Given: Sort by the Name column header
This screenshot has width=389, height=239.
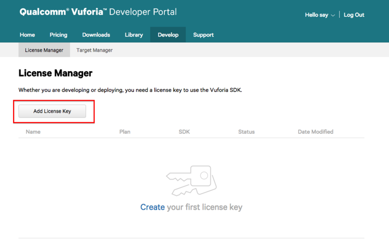Looking at the screenshot, I should (x=33, y=132).
